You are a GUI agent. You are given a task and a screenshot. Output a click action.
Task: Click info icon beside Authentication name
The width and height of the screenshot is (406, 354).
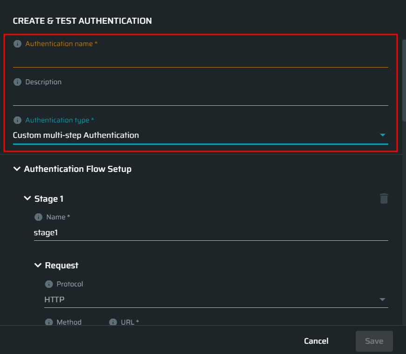17,44
